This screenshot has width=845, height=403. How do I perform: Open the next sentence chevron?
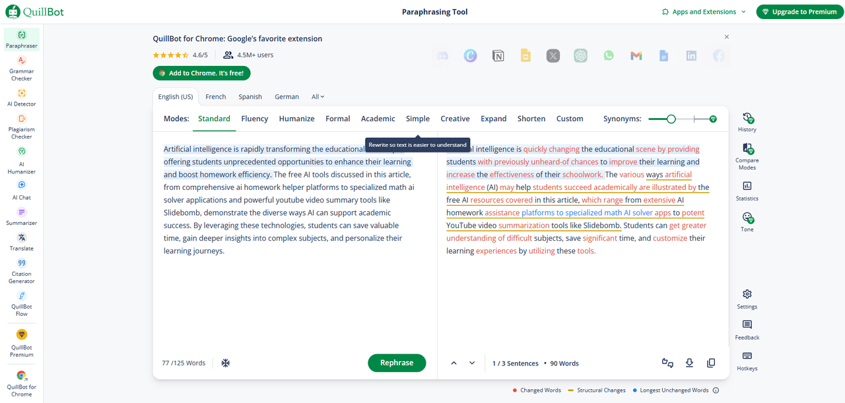(x=472, y=363)
